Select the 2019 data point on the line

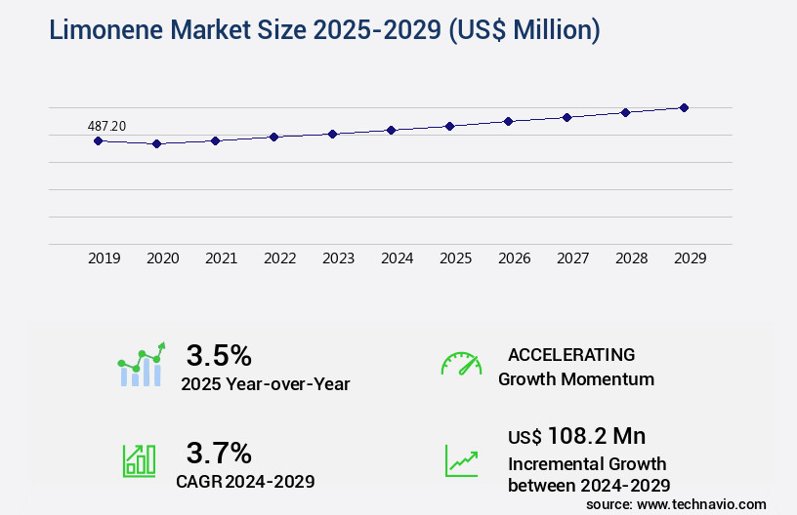98,140
